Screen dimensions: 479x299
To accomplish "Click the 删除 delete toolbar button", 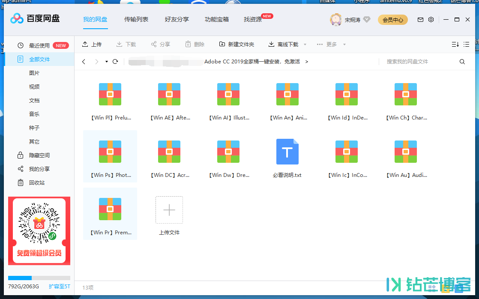I will pyautogui.click(x=195, y=44).
